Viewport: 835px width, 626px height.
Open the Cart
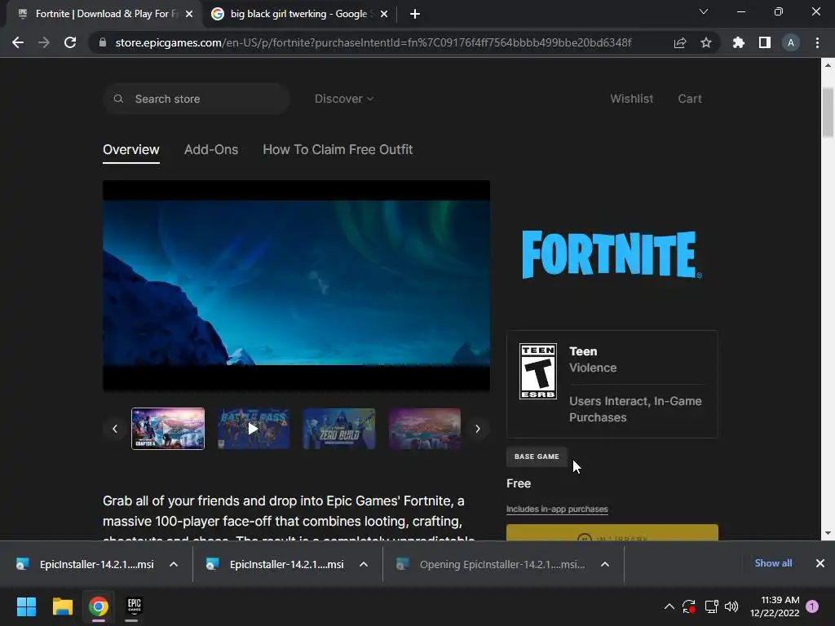(x=690, y=99)
